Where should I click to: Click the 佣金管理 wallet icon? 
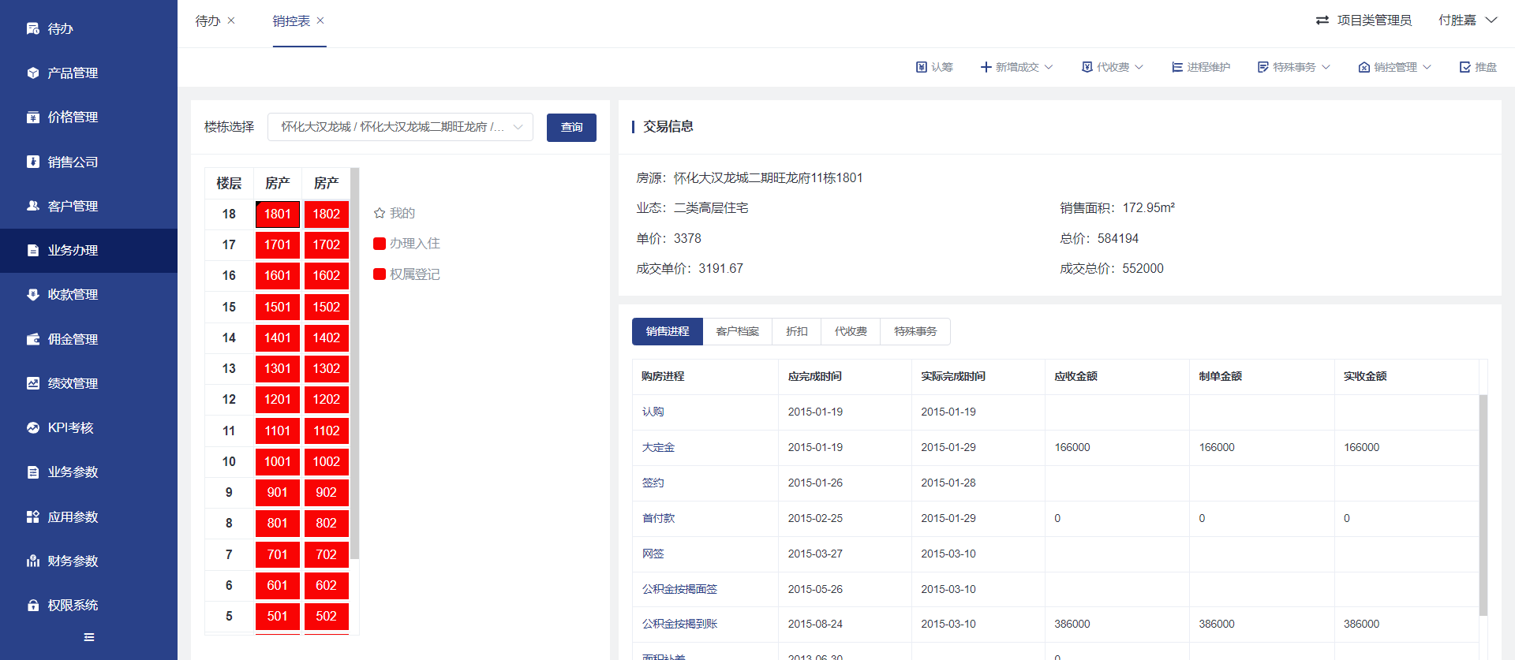(33, 339)
